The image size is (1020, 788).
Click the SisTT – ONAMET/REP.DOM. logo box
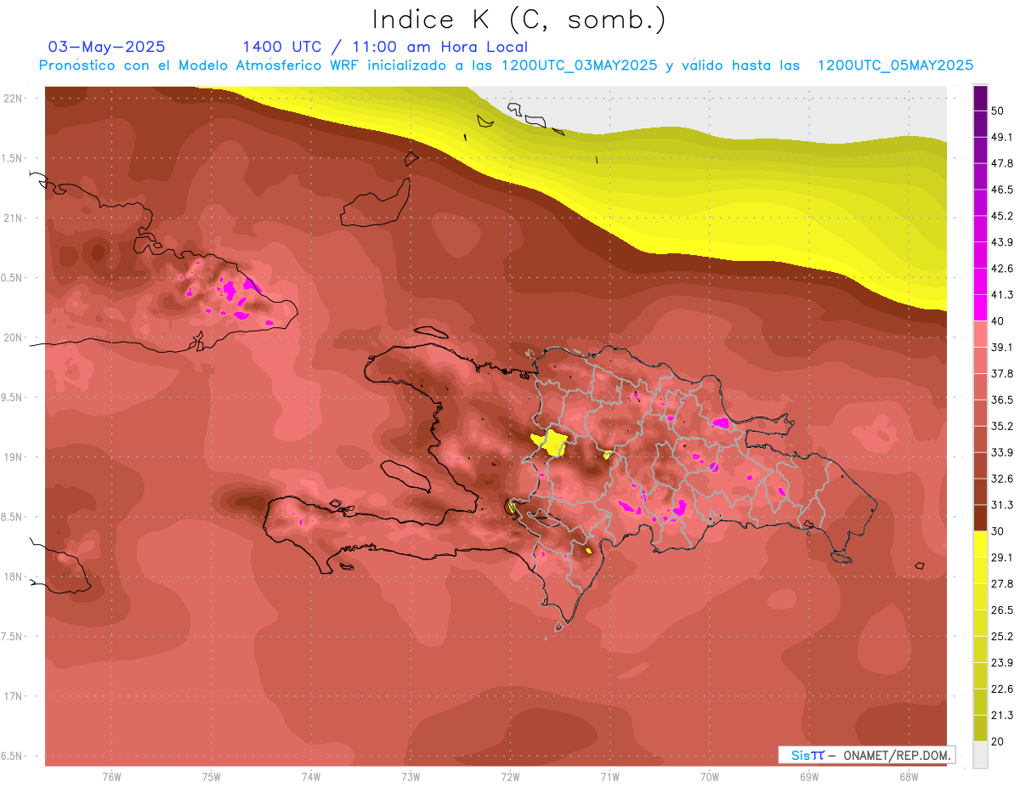point(866,755)
